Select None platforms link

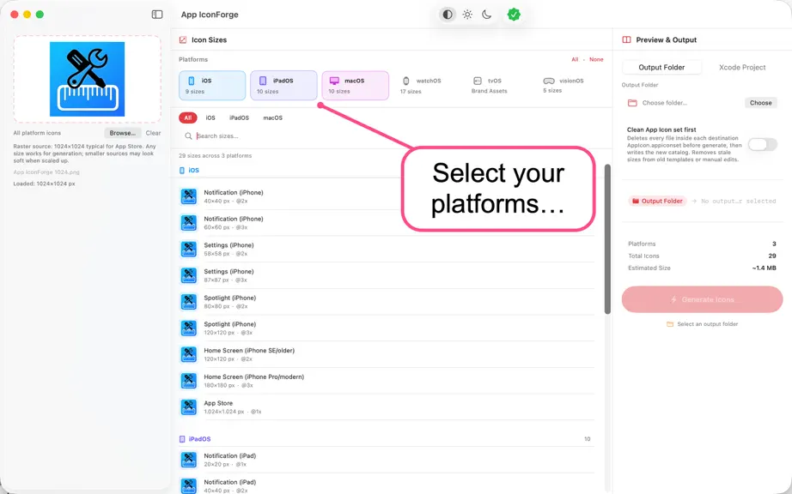pos(596,59)
